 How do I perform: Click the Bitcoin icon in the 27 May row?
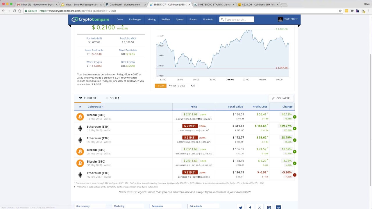coord(80,152)
